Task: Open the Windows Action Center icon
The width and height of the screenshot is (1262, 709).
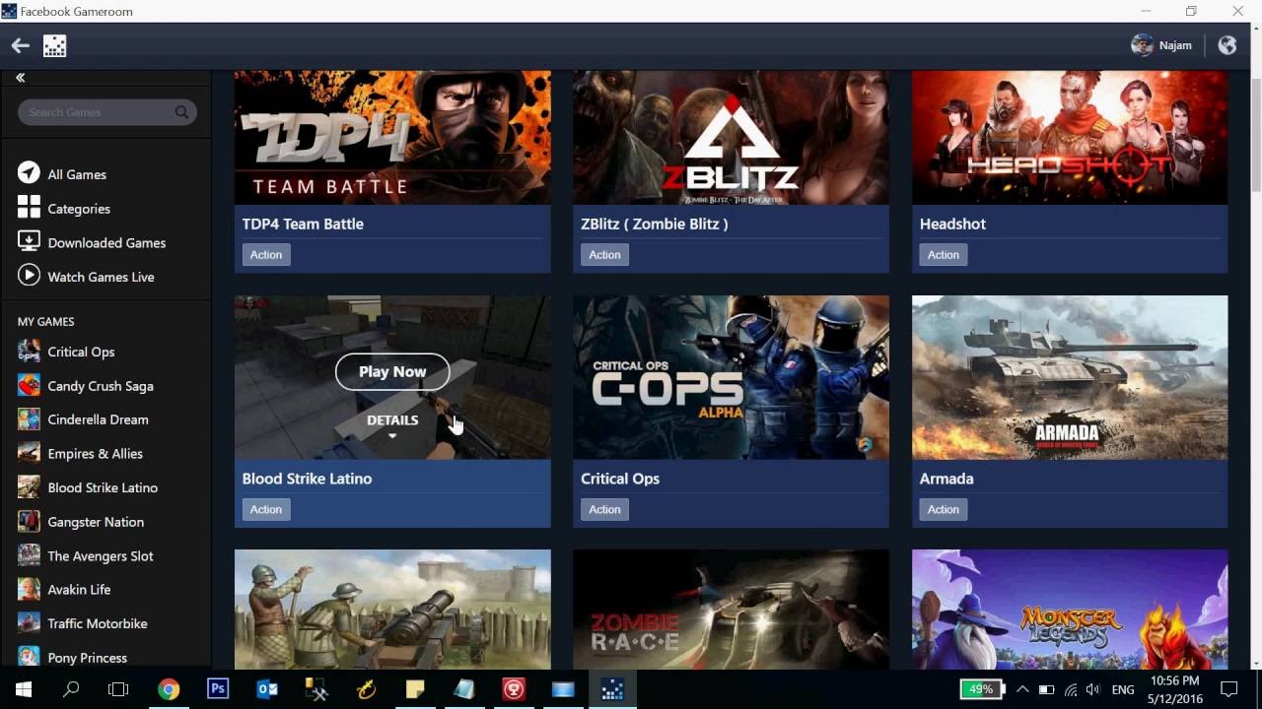Action: (x=1228, y=689)
